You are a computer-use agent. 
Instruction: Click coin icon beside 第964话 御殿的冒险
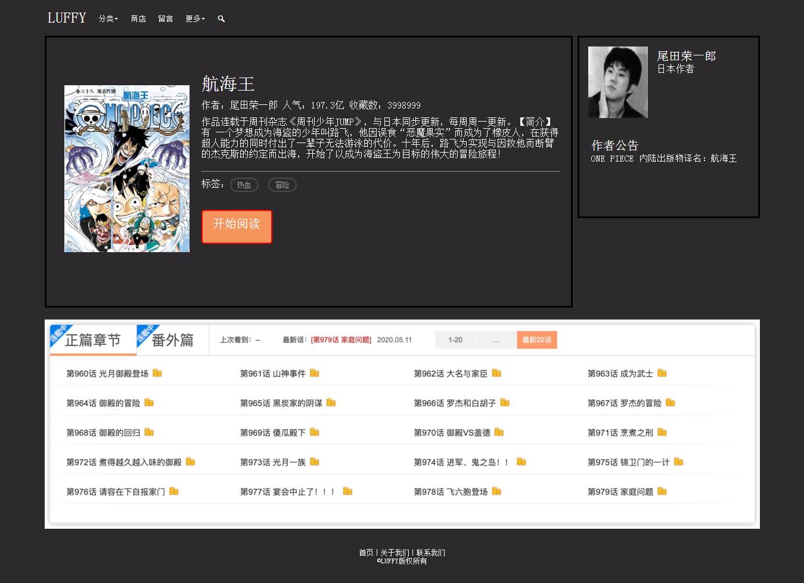pyautogui.click(x=149, y=403)
